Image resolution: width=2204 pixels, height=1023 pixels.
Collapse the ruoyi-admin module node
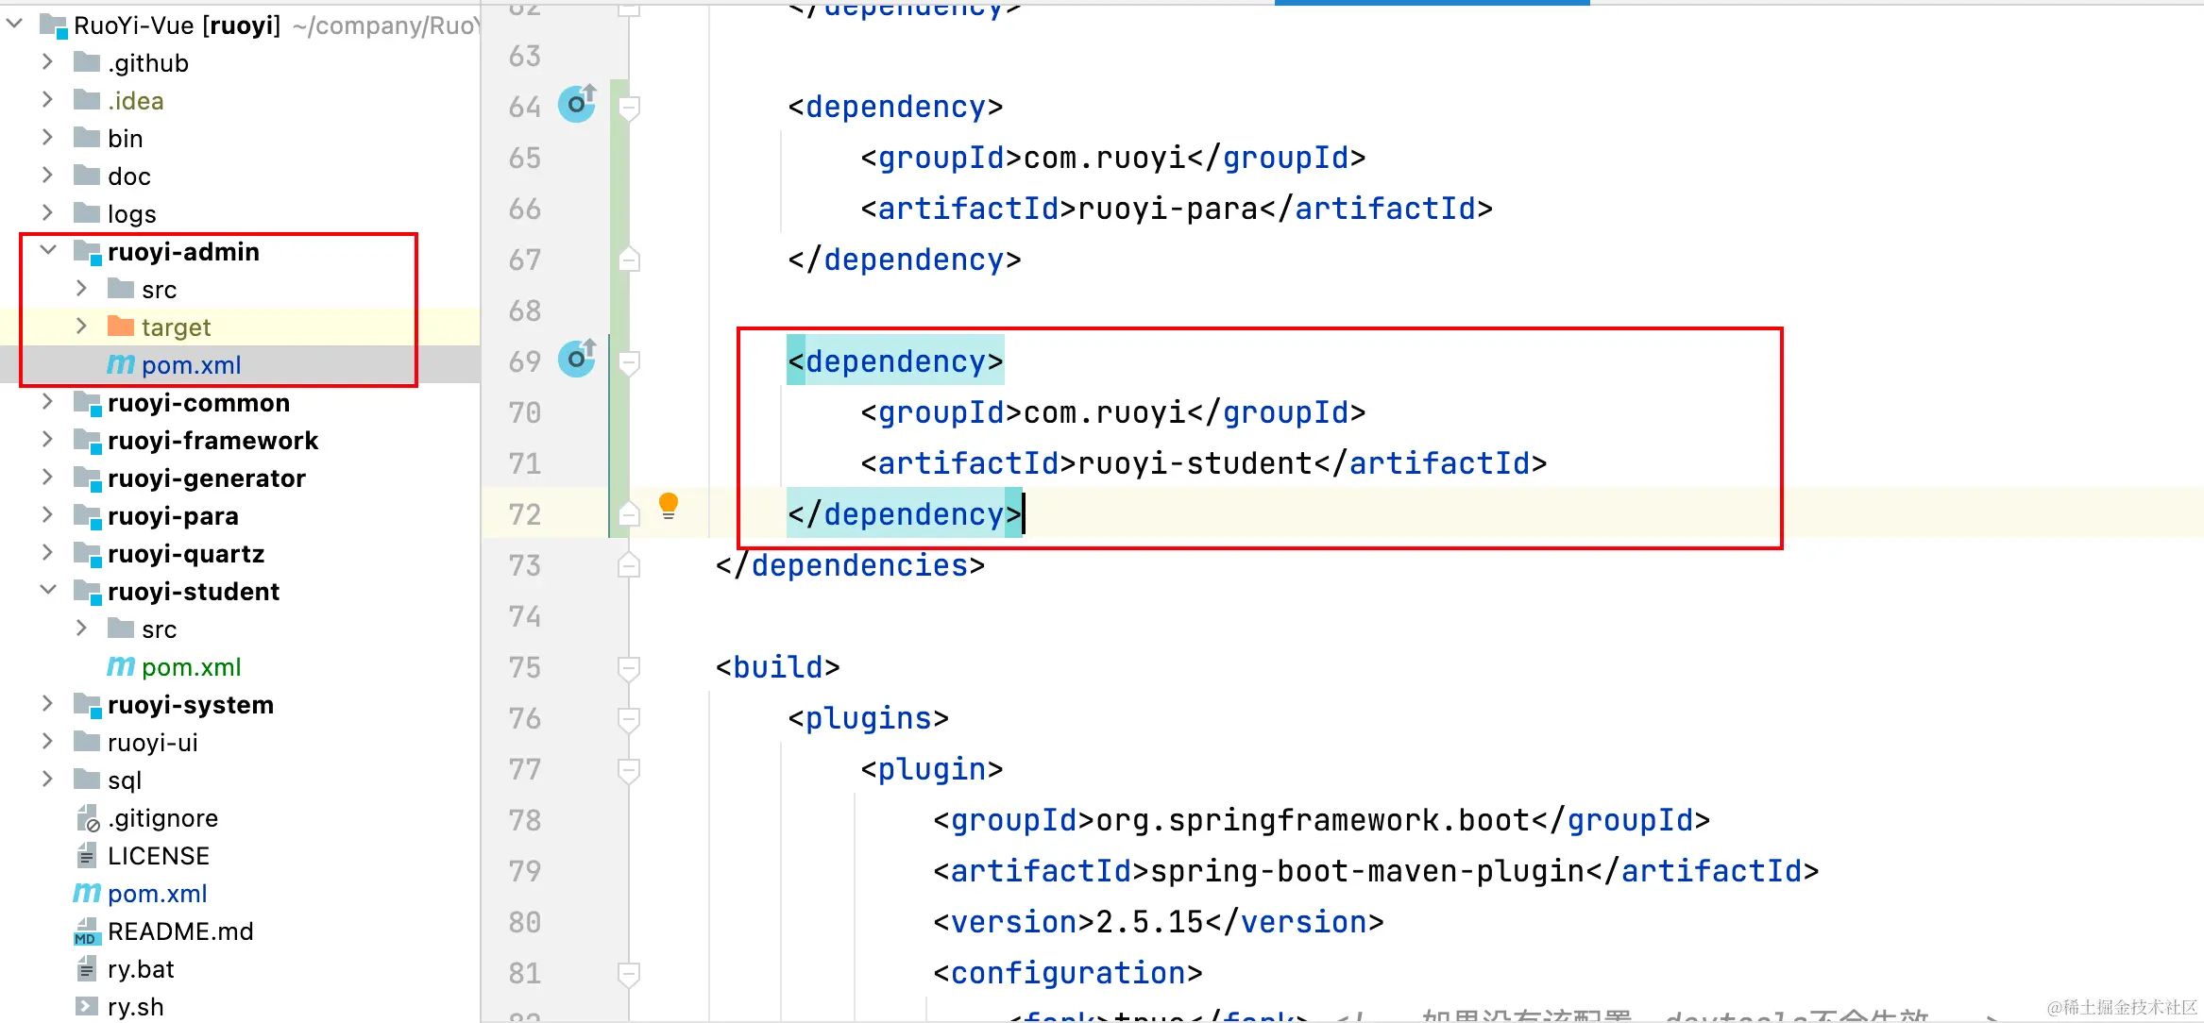[48, 251]
